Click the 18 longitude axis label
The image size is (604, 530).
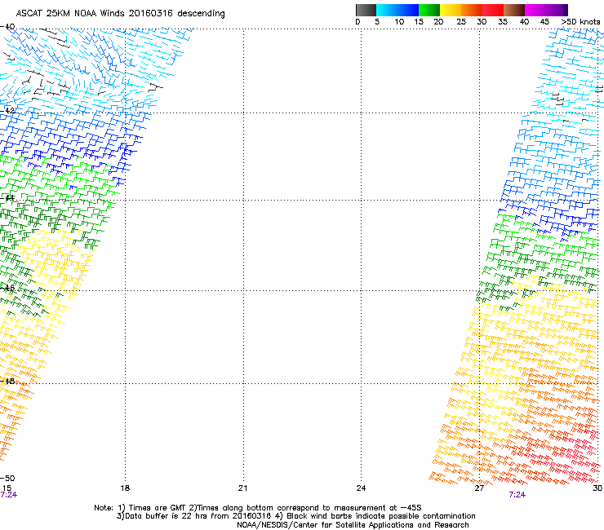tap(125, 488)
